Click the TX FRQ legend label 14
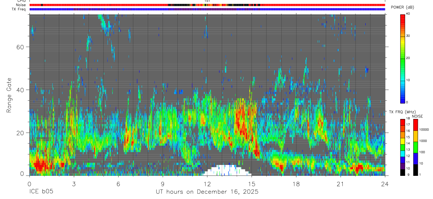This screenshot has width=433, height=199. click(x=408, y=143)
